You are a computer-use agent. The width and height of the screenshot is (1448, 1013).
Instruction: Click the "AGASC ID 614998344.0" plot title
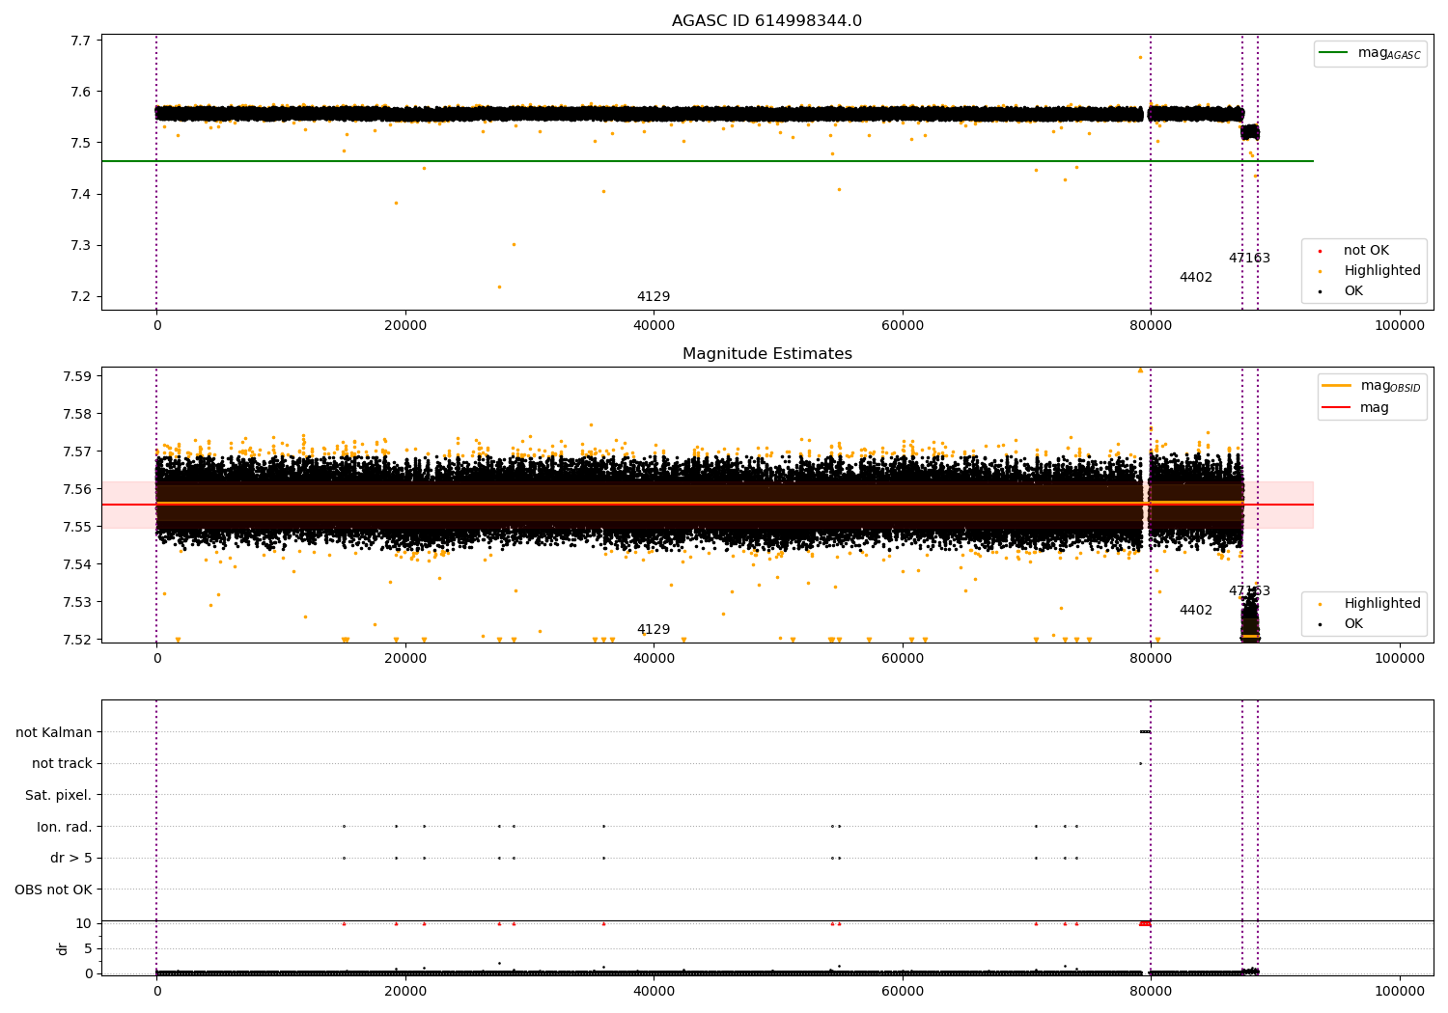tap(766, 21)
